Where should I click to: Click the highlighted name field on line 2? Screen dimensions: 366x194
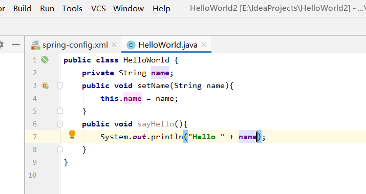tap(160, 73)
